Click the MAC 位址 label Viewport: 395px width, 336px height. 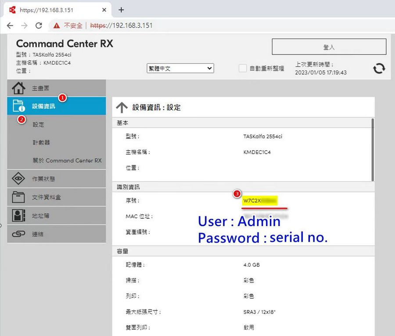pyautogui.click(x=139, y=216)
